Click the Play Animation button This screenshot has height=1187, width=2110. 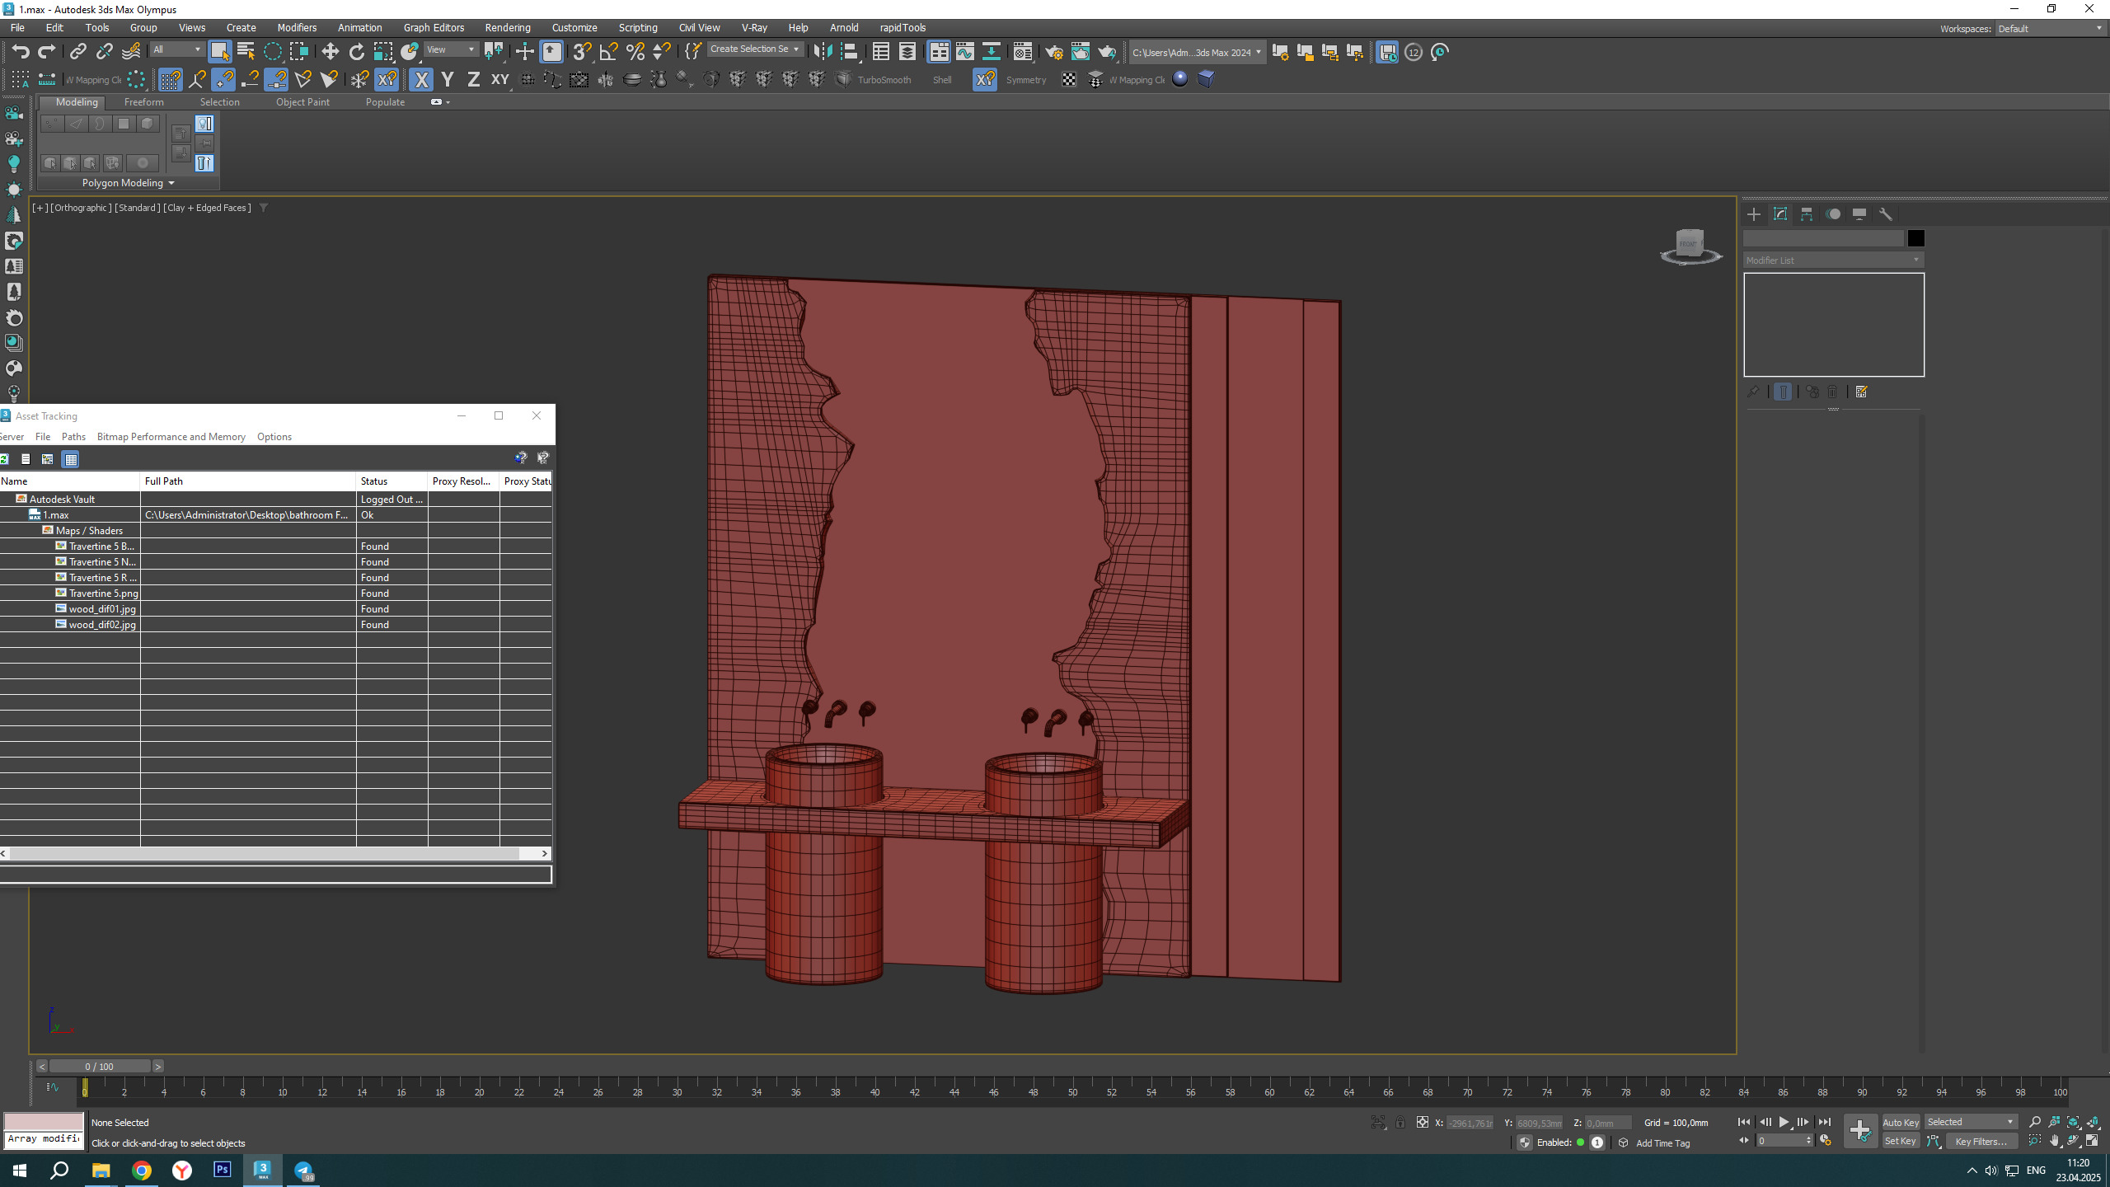(1784, 1122)
